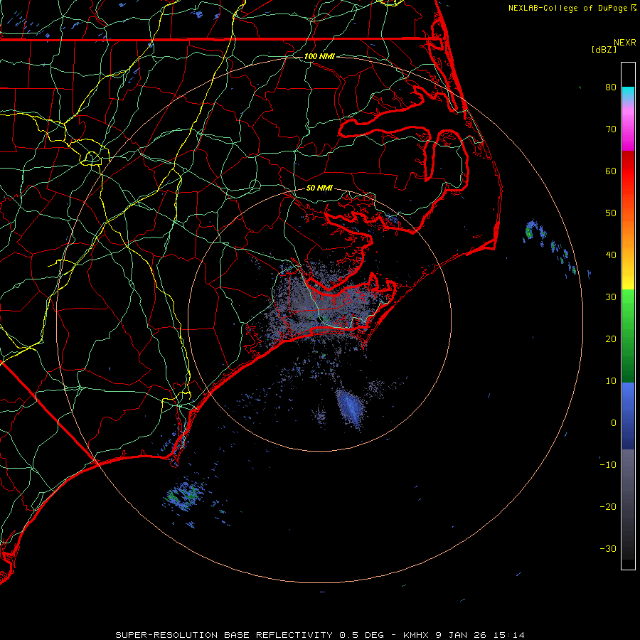Click the [dBZ] unit label above the scale

(604, 50)
